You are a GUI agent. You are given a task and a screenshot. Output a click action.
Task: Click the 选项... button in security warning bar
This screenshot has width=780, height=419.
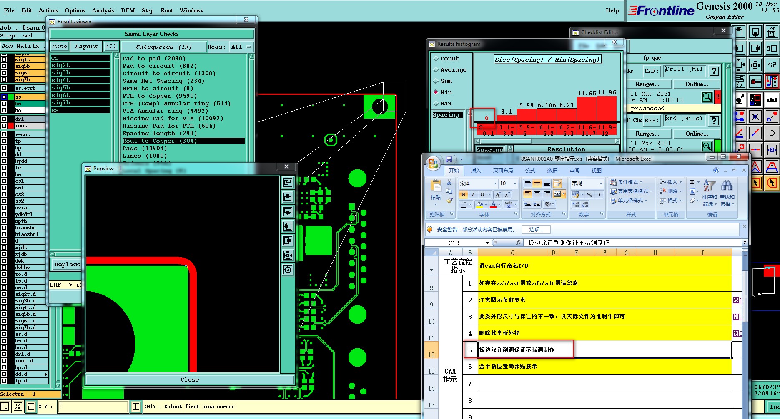coord(536,230)
